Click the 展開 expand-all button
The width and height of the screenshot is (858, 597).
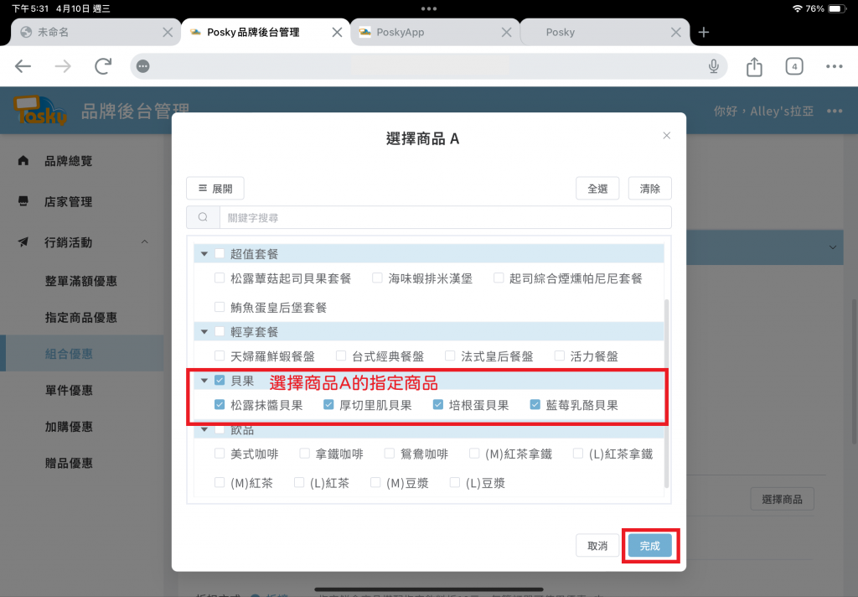click(x=215, y=189)
